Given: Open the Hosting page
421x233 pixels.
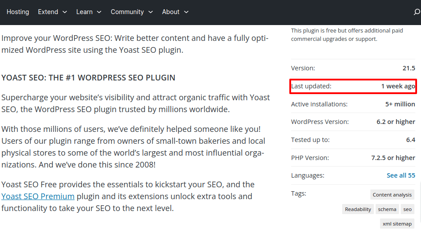Looking at the screenshot, I should [x=18, y=12].
